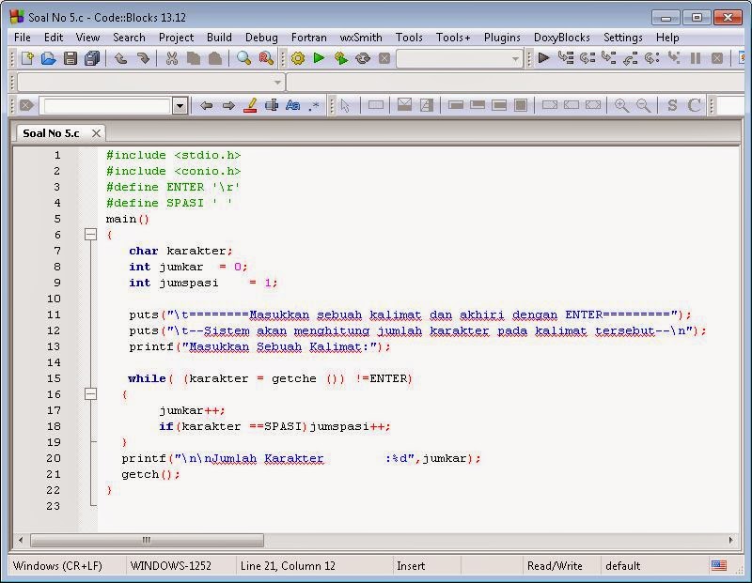Click the Build and run icon
This screenshot has width=752, height=583.
coord(341,58)
